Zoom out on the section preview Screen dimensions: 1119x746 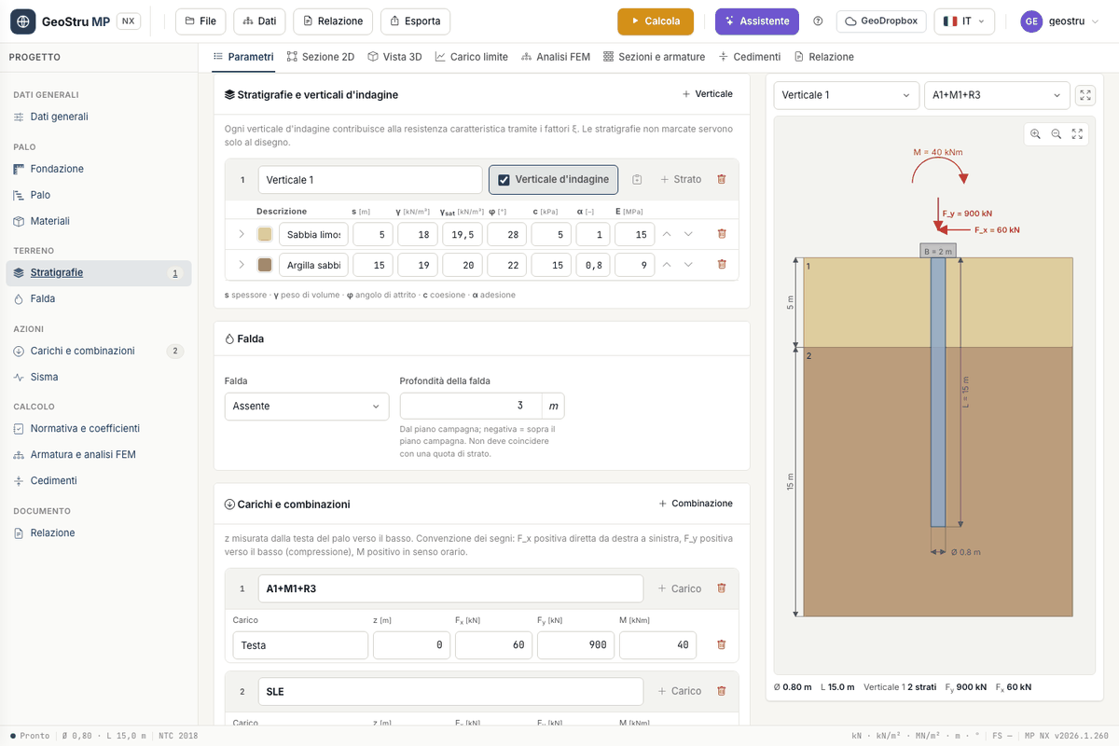click(x=1057, y=134)
